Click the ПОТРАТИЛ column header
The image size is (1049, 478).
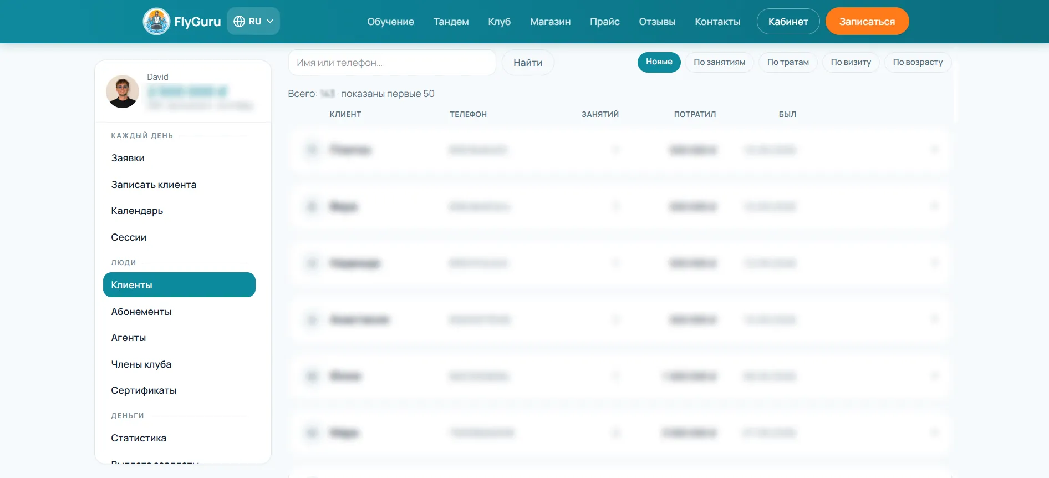pyautogui.click(x=695, y=114)
